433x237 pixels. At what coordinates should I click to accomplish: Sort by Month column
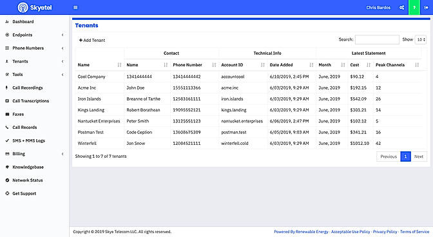coord(343,65)
